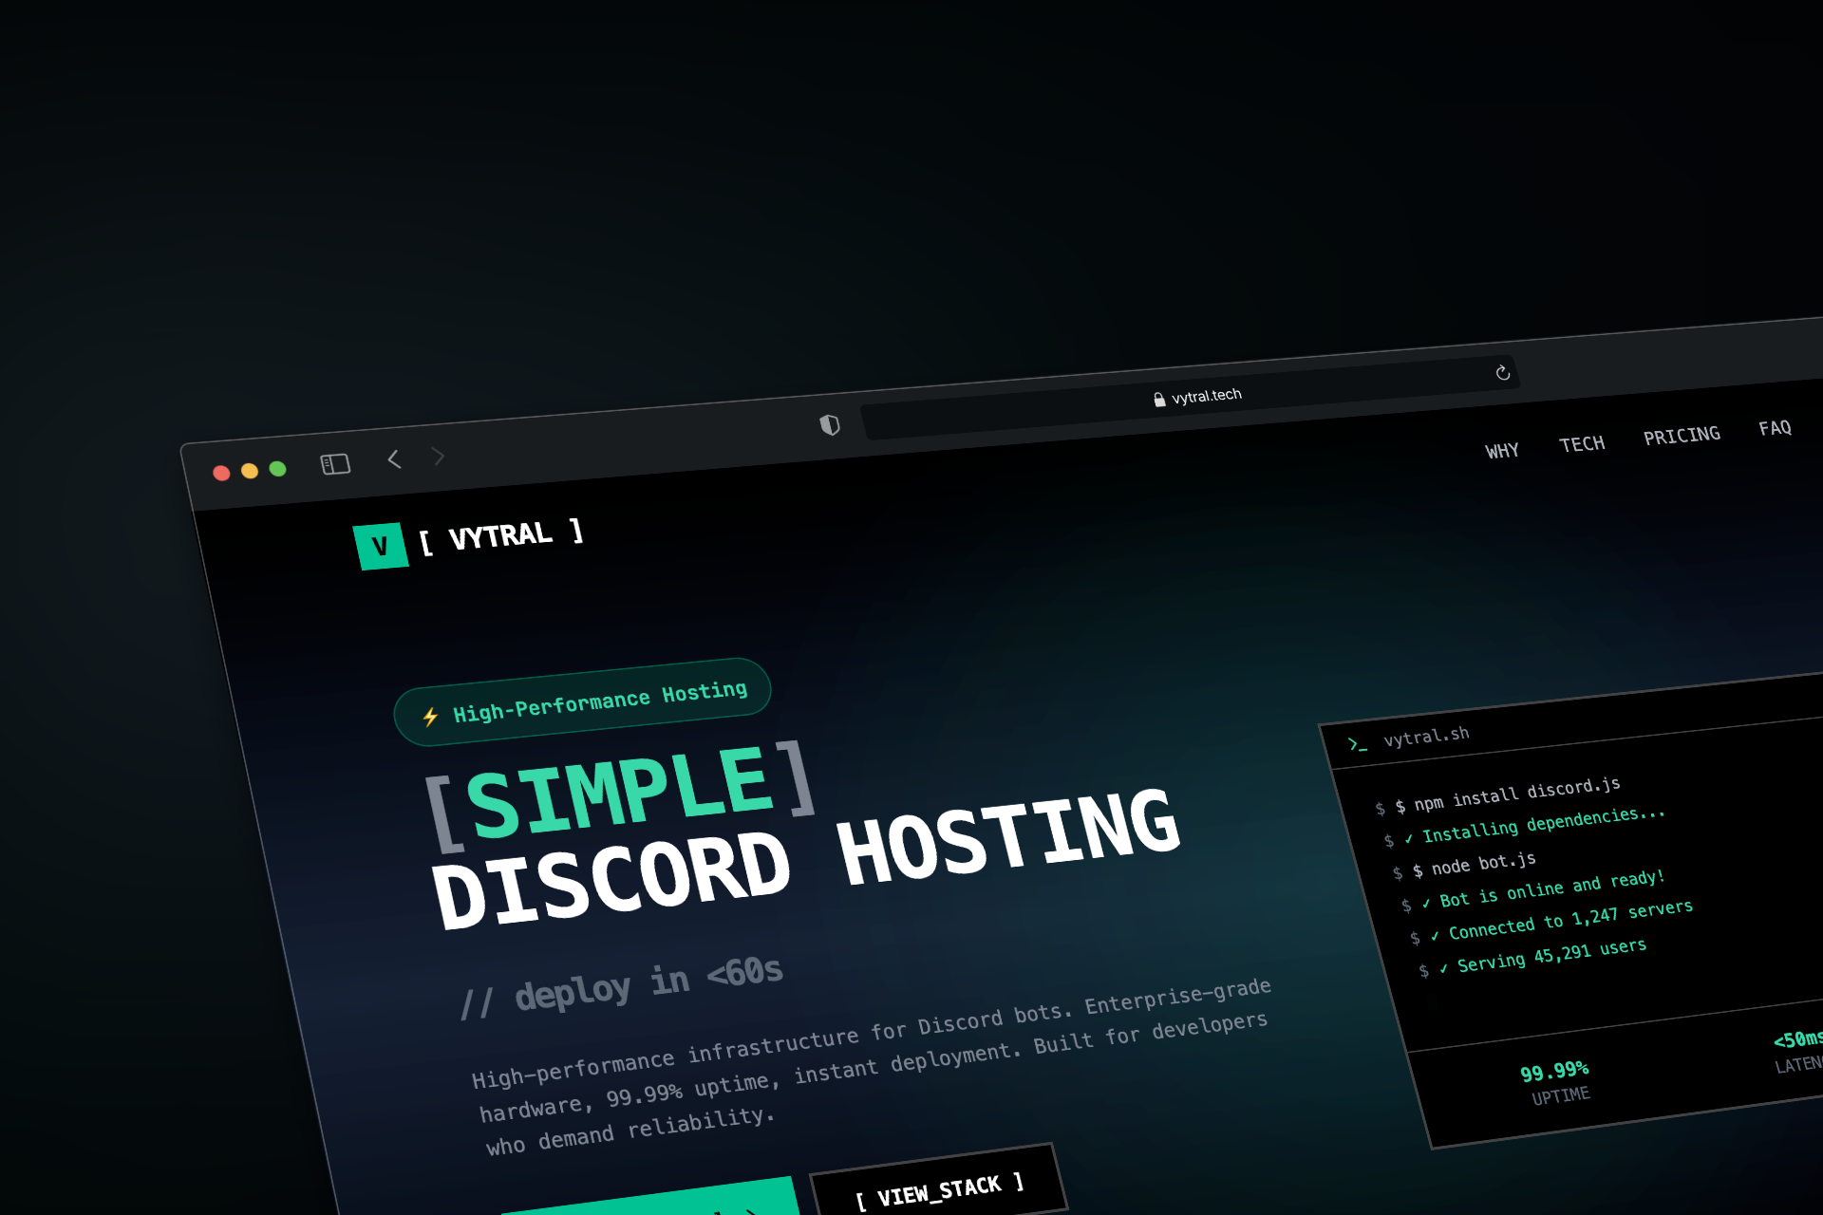Open the privacy report shield icon
Screen dimensions: 1823x1215
(830, 425)
